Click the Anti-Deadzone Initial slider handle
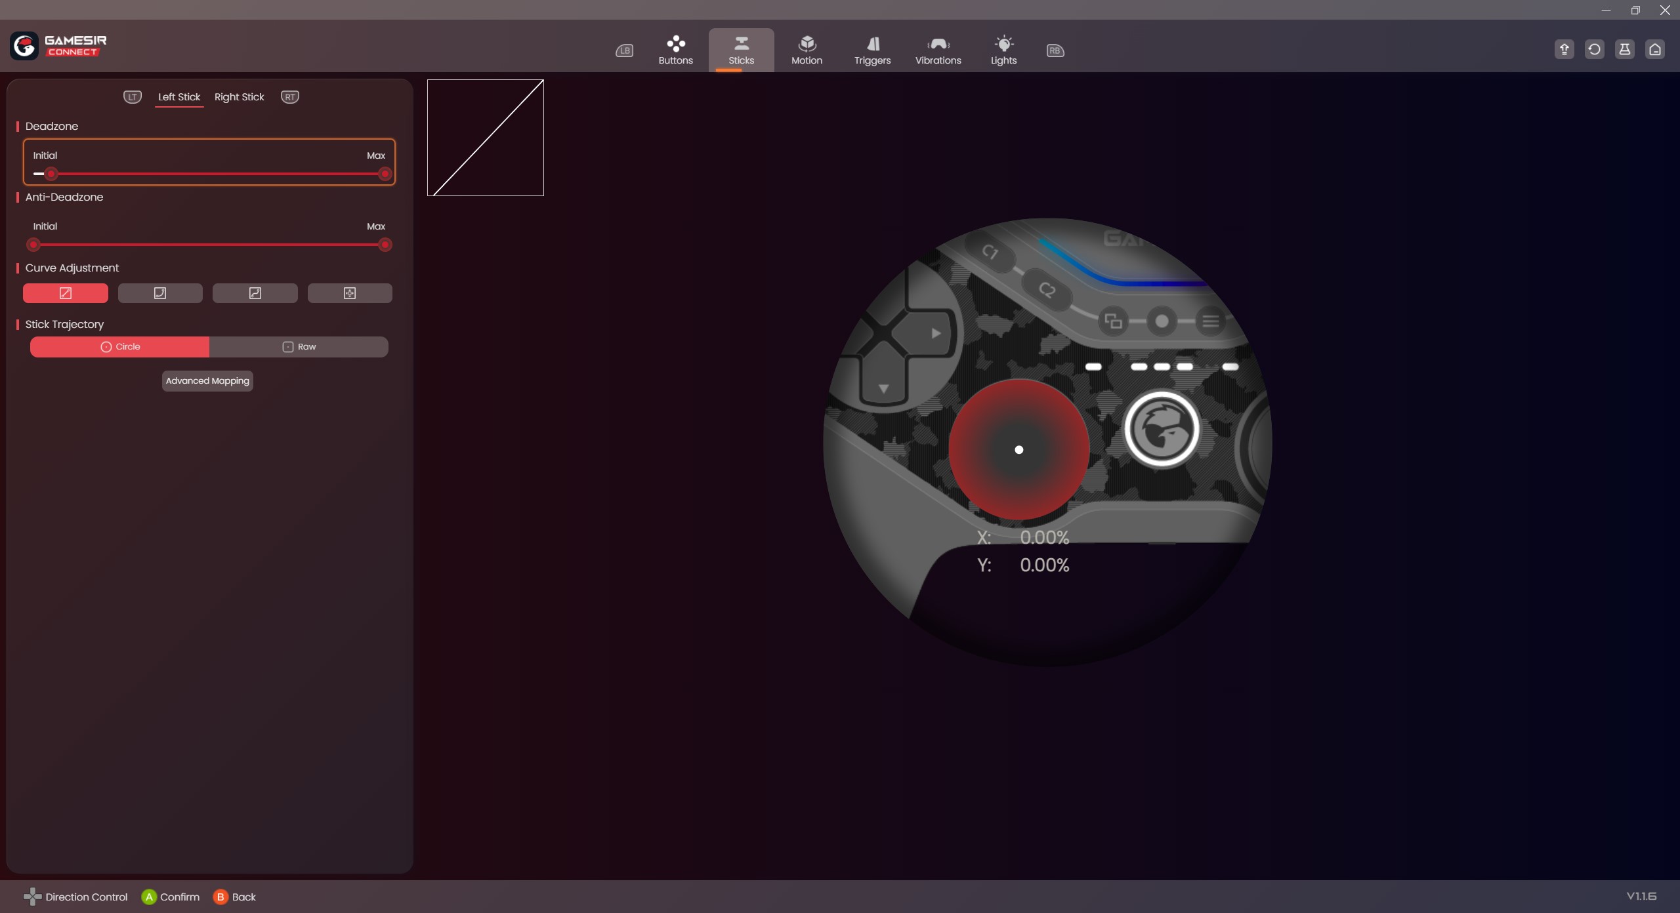Image resolution: width=1680 pixels, height=913 pixels. tap(33, 245)
